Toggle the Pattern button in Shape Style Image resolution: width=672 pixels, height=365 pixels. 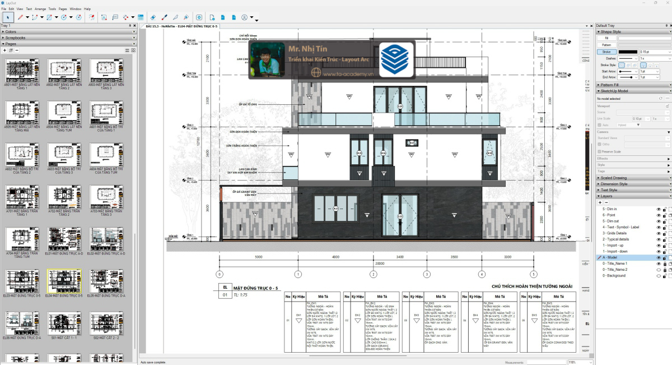(606, 45)
